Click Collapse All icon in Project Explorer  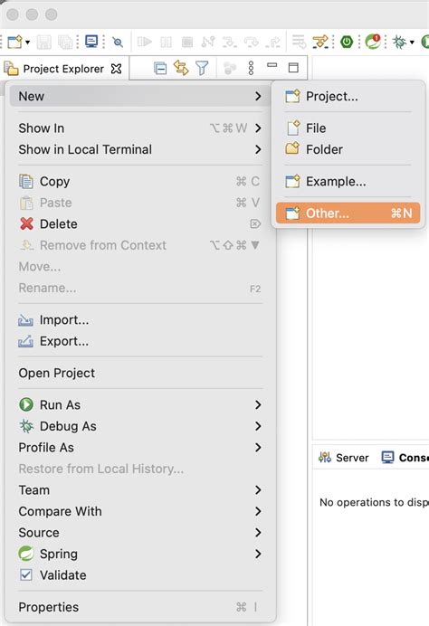pos(160,69)
